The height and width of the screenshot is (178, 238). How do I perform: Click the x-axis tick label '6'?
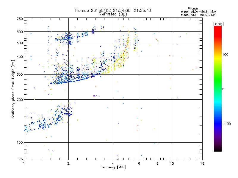point(139,163)
